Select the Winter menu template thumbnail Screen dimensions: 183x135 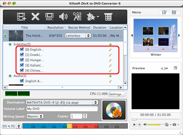(x=156, y=35)
